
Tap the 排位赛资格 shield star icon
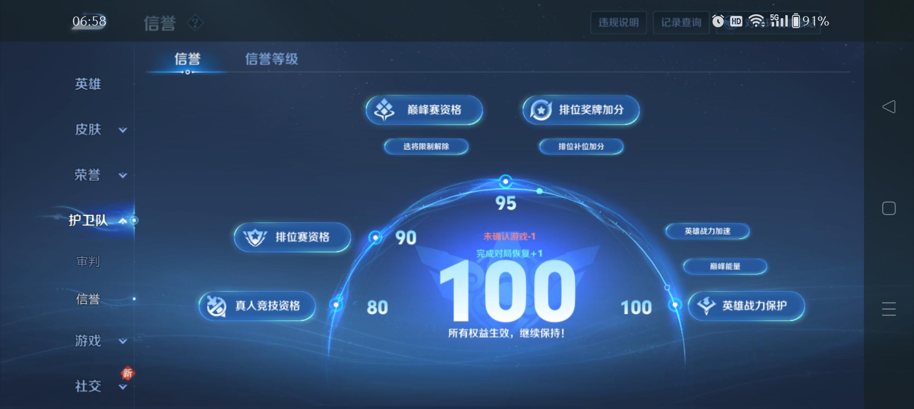[255, 237]
